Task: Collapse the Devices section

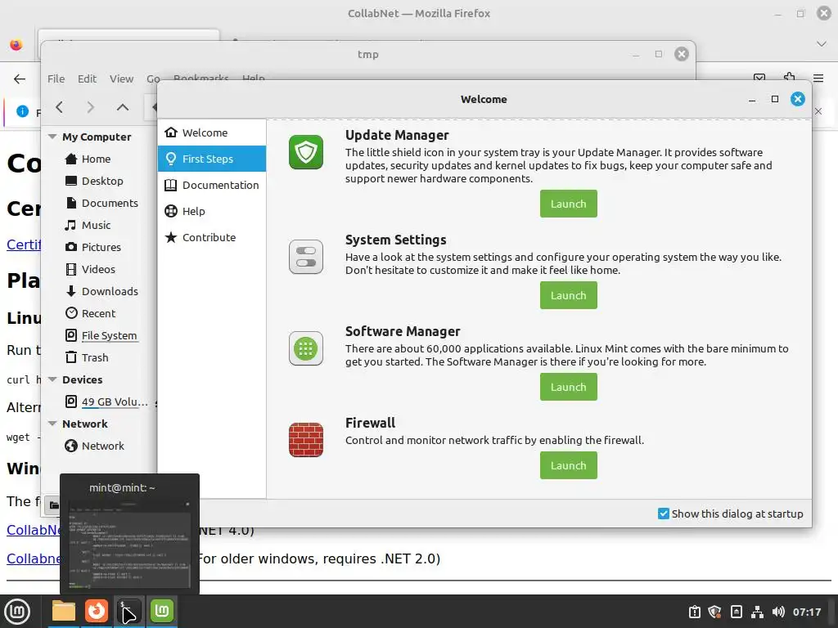Action: pyautogui.click(x=52, y=379)
